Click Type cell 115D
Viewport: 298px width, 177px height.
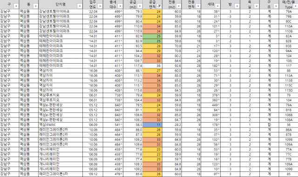(289, 91)
